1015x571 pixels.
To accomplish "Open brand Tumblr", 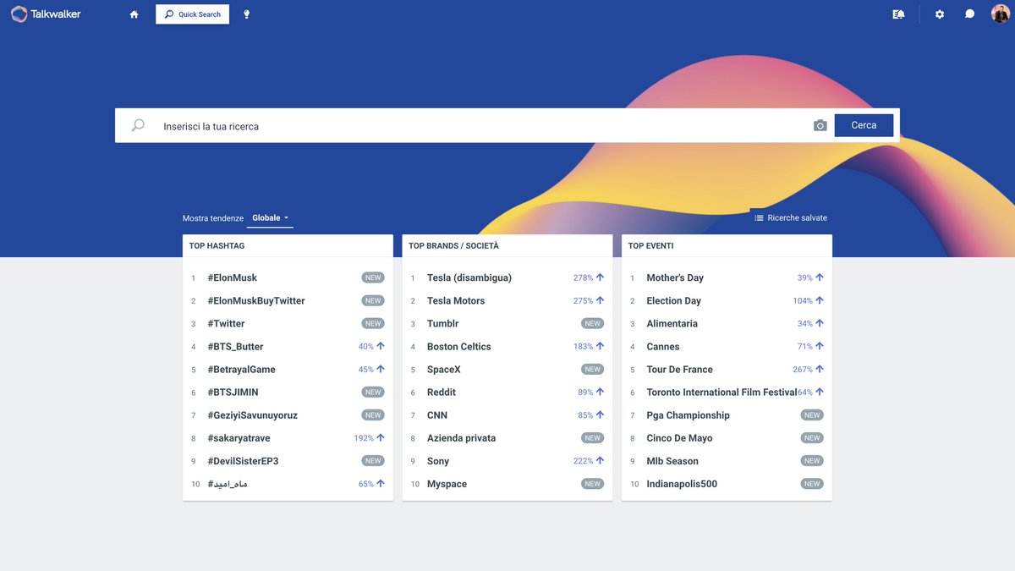I will tap(442, 323).
